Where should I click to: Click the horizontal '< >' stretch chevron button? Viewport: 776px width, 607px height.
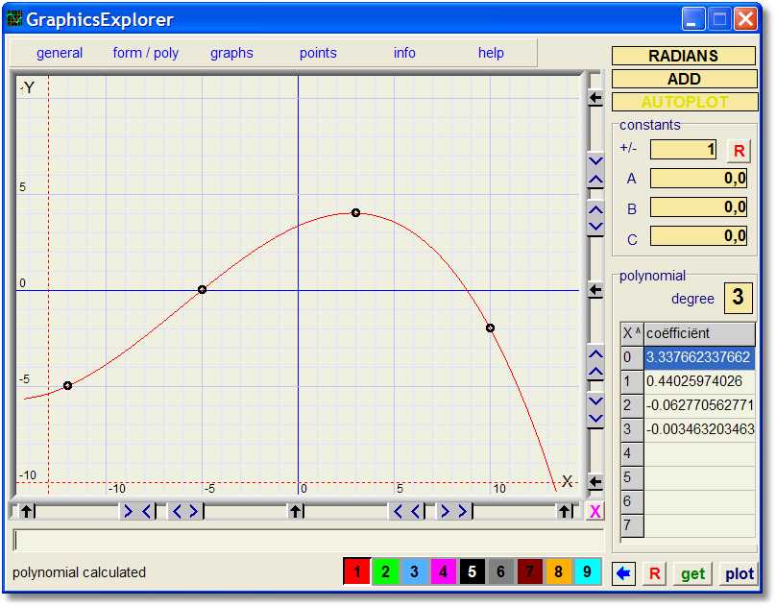click(x=185, y=511)
